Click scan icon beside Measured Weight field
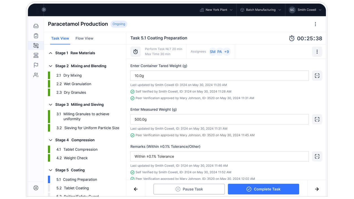The image size is (354, 199). pyautogui.click(x=317, y=119)
